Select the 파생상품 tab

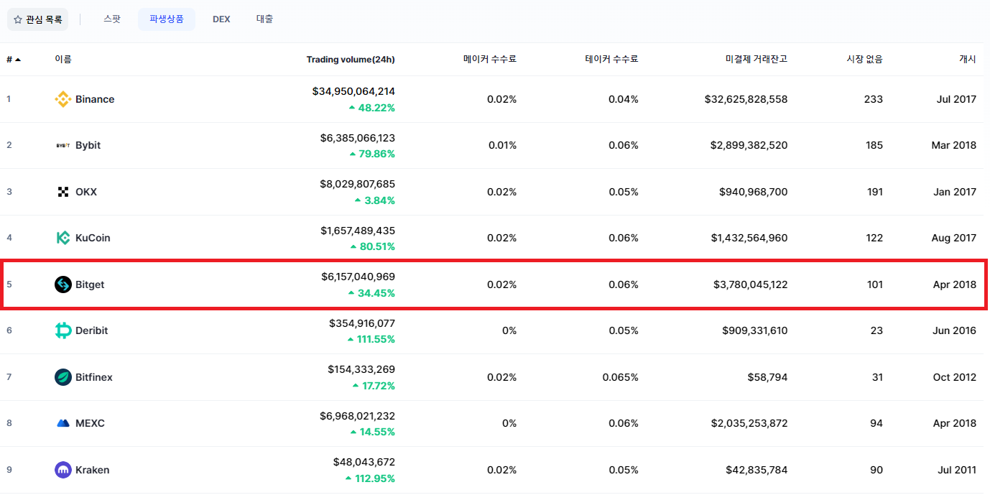coord(167,19)
